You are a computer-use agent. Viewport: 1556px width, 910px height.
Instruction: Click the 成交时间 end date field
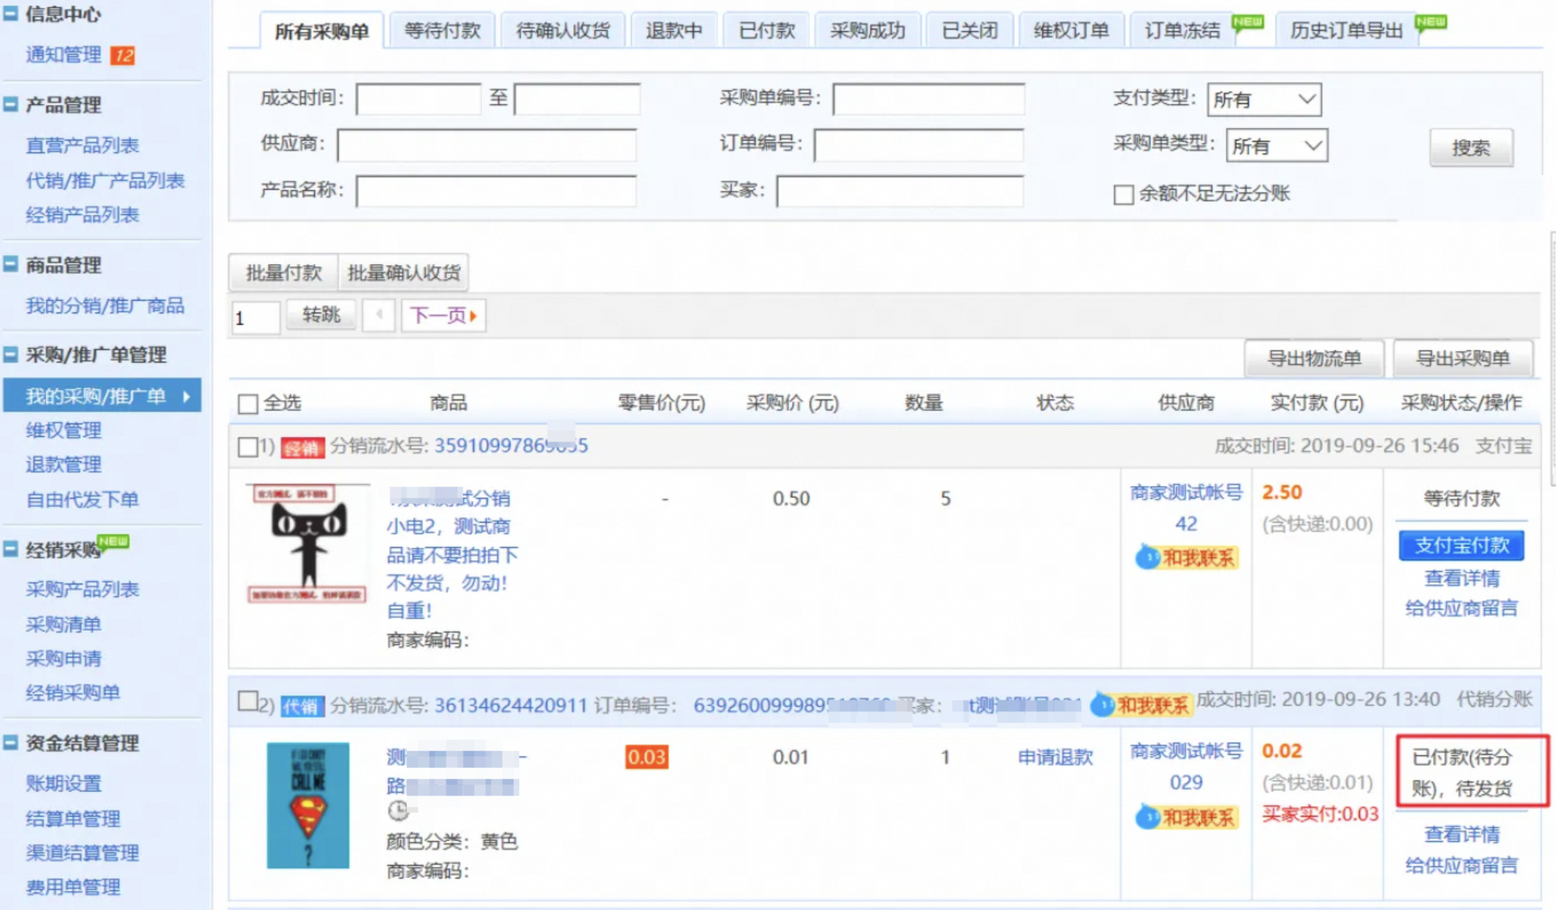coord(577,99)
